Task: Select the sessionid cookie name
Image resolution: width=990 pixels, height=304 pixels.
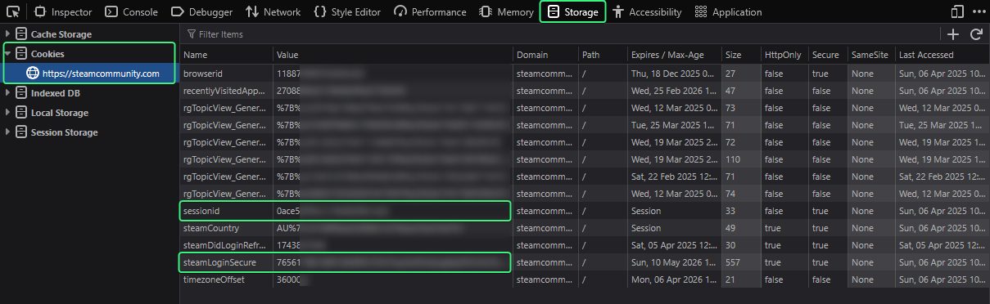Action: [x=201, y=211]
